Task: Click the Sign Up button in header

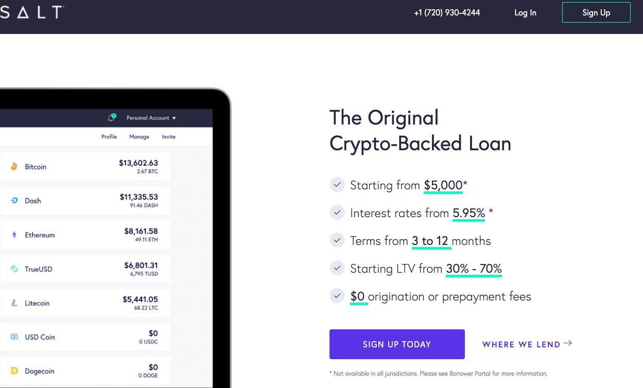Action: pos(596,12)
